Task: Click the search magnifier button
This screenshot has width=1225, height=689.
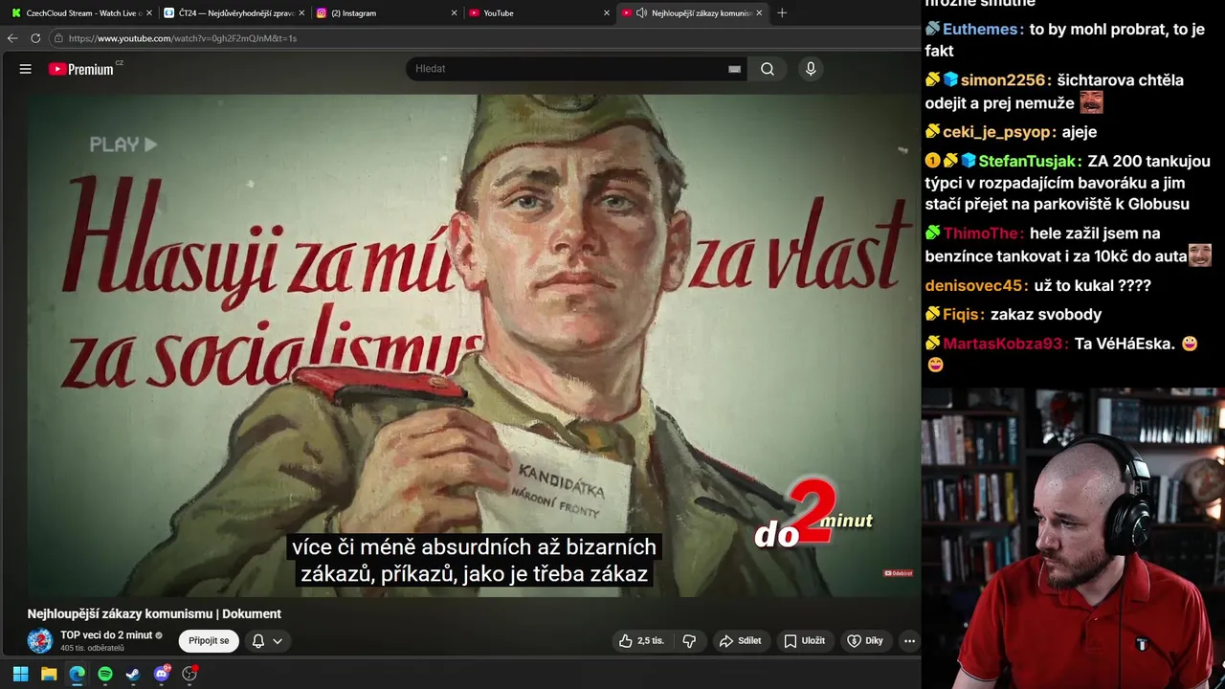Action: point(768,69)
